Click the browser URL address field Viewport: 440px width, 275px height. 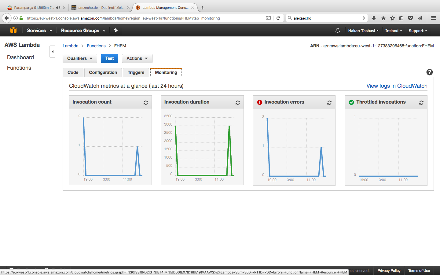coord(144,18)
